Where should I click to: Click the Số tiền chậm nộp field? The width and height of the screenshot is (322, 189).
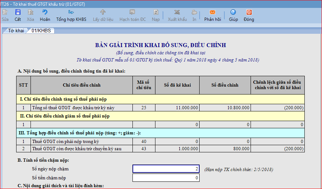pos(166,178)
